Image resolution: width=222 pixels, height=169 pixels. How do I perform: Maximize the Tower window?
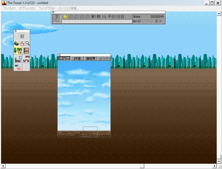212,3
